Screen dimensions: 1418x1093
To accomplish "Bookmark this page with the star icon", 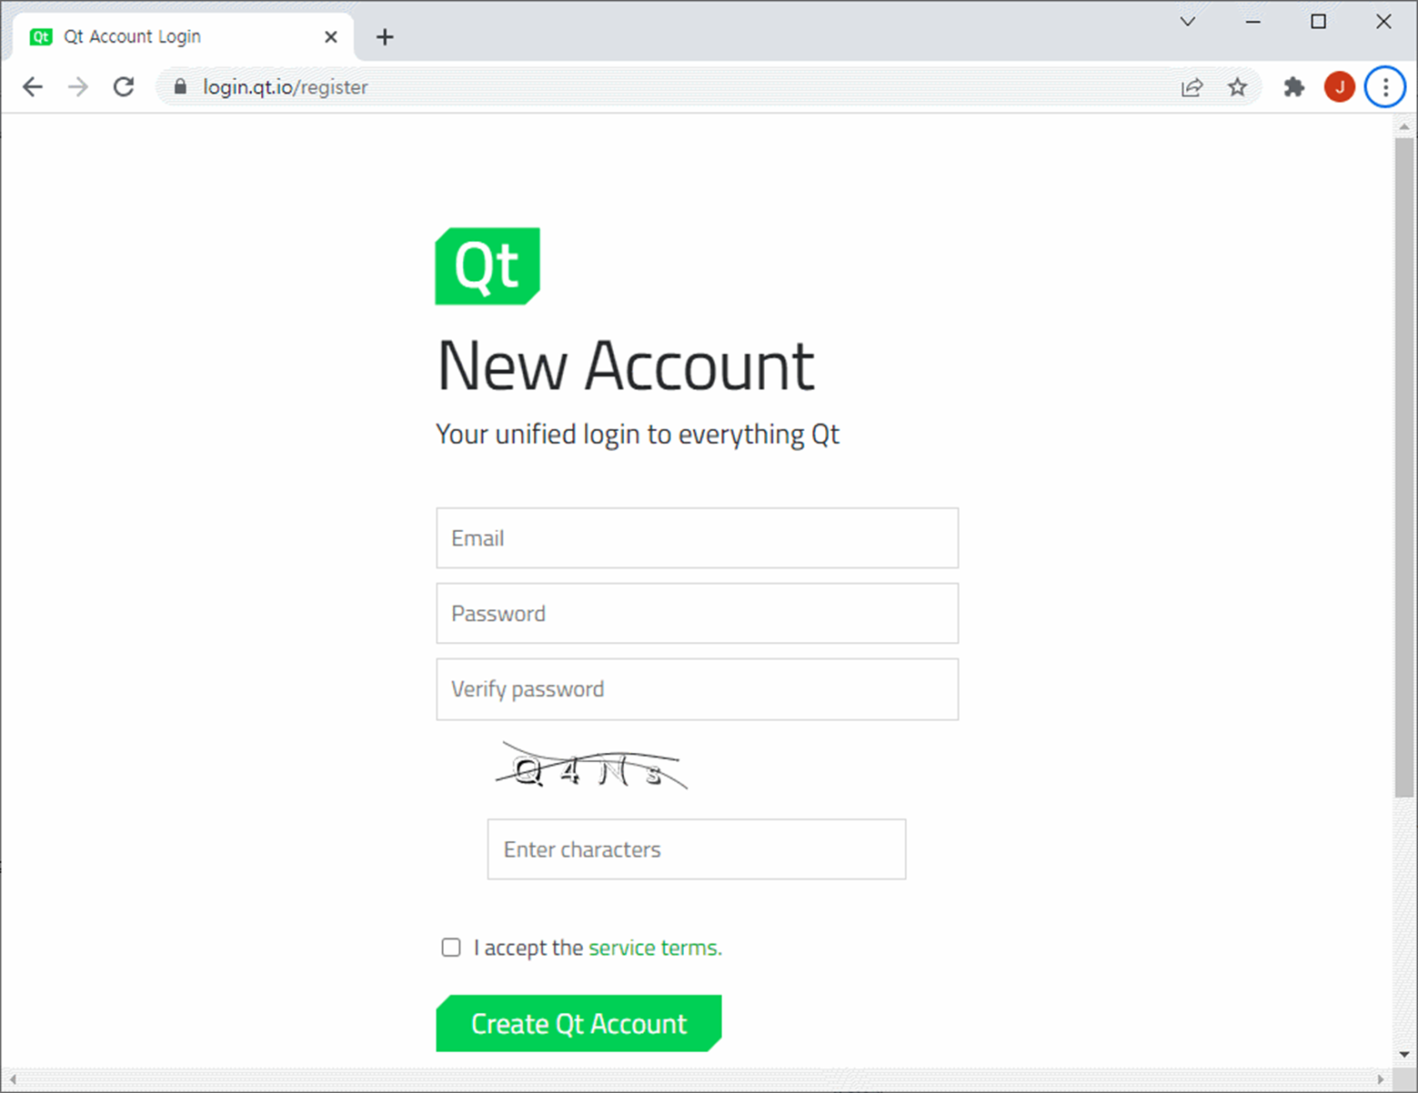I will point(1237,87).
